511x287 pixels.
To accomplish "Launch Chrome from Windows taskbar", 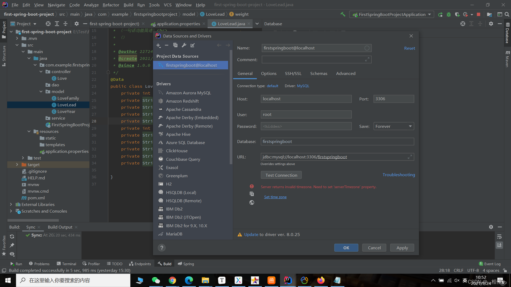I will (x=172, y=280).
